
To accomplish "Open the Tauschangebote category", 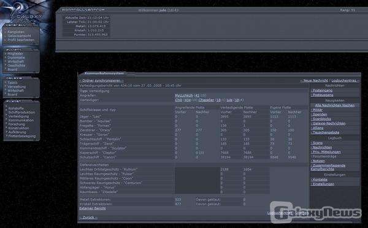I will pyautogui.click(x=325, y=132).
